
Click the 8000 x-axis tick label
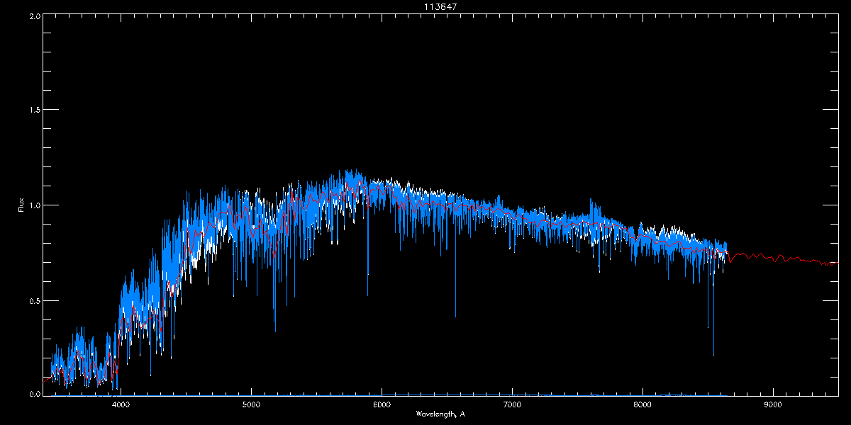tap(643, 404)
